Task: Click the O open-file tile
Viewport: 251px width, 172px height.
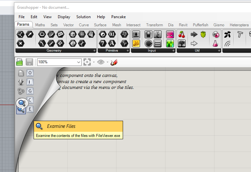Action: coord(30,73)
